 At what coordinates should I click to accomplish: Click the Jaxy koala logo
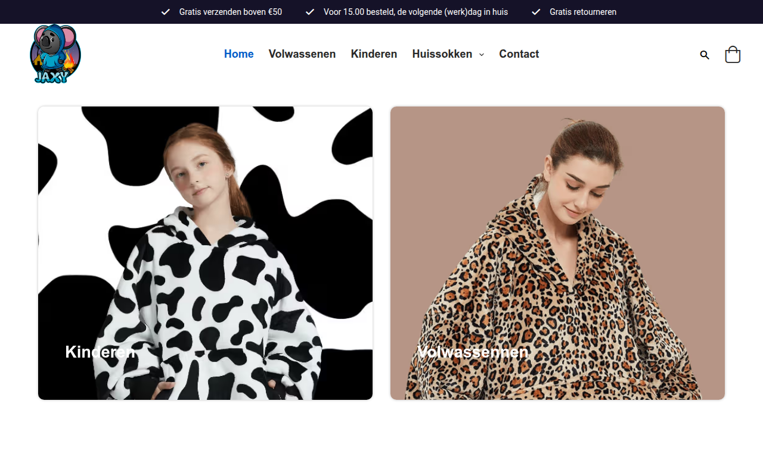(x=55, y=54)
